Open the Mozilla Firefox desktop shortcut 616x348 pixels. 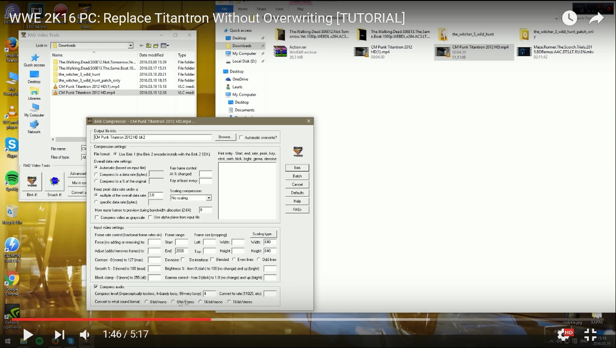[12, 49]
